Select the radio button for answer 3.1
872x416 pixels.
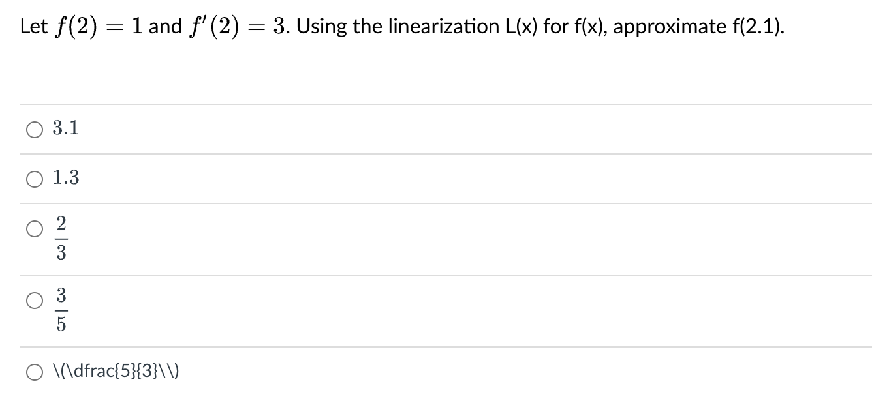click(33, 129)
